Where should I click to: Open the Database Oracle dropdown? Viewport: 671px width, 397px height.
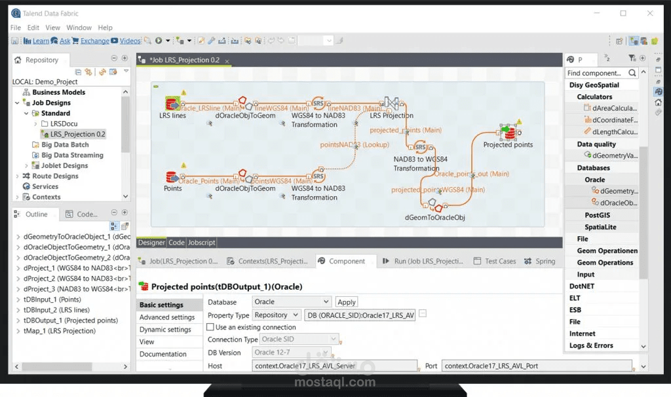(292, 302)
